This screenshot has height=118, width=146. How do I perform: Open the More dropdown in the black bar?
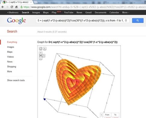pos(126,12)
